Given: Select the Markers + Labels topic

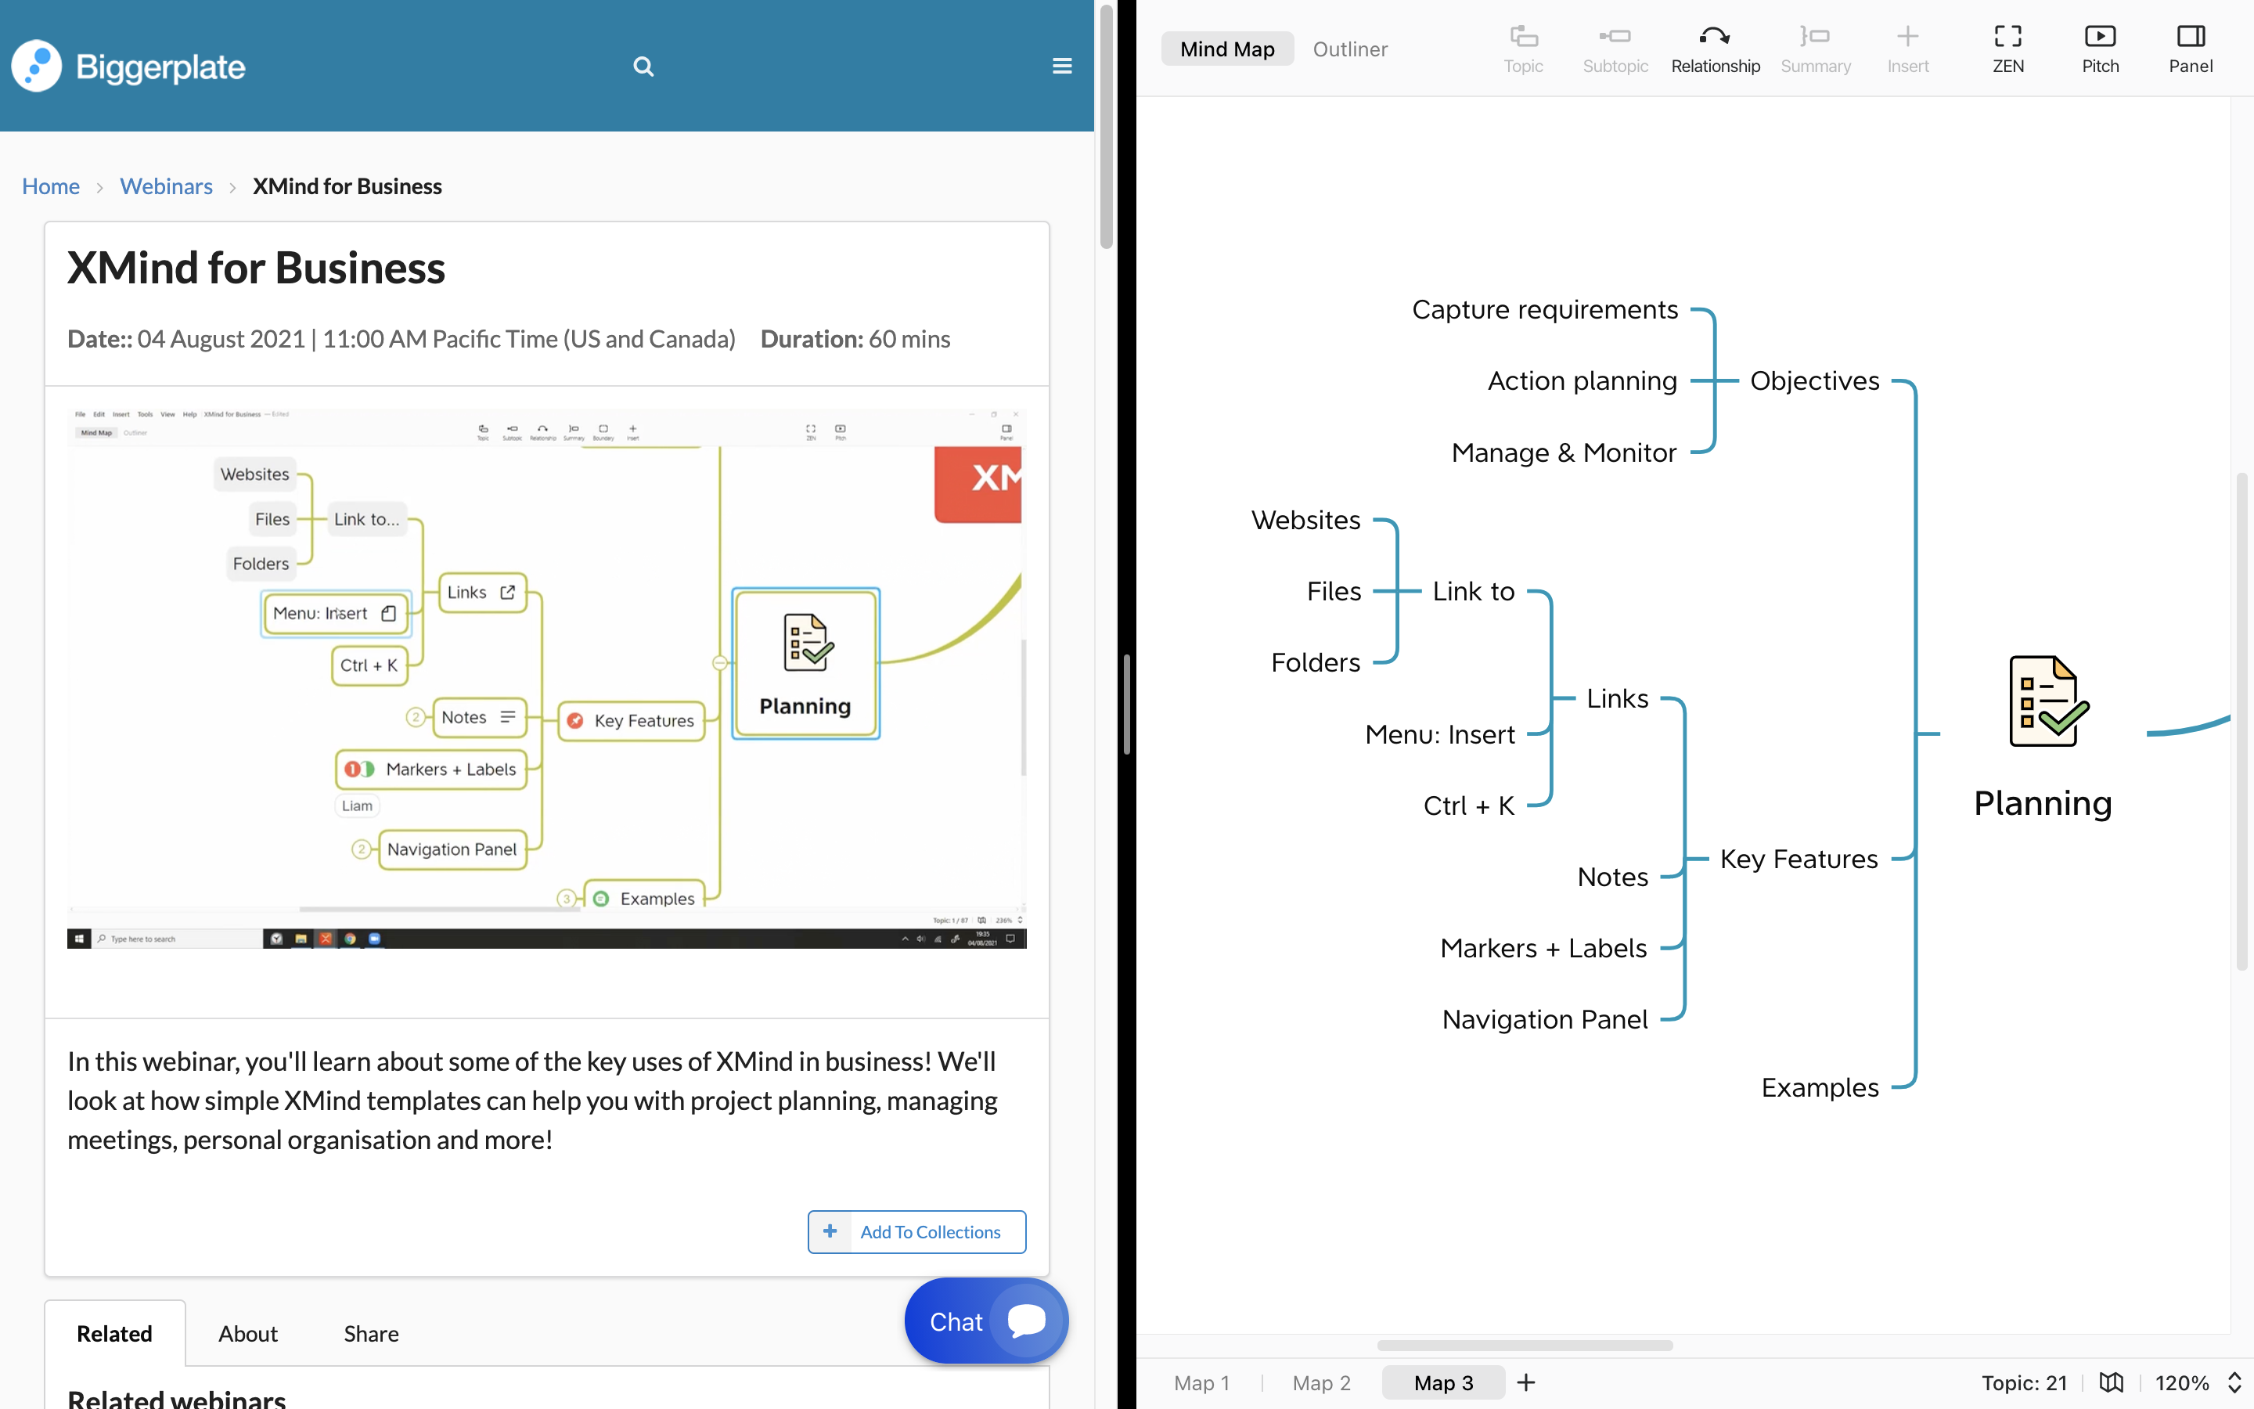Looking at the screenshot, I should (x=1543, y=948).
